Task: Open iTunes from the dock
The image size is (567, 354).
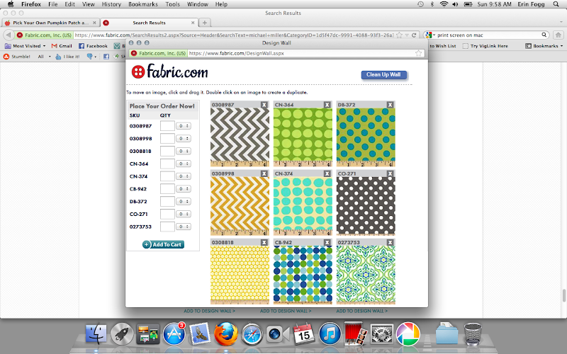Action: pyautogui.click(x=330, y=333)
